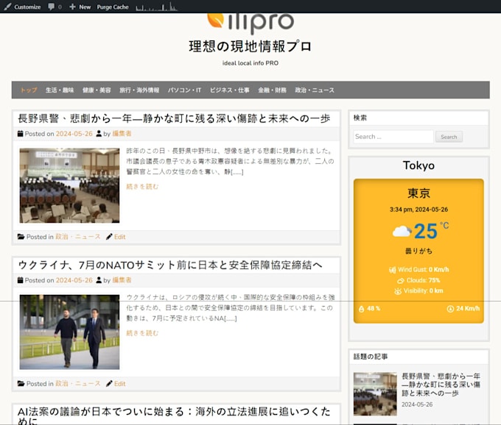501x425 pixels.
Task: Click pencil edit icon on ウクライナ post
Action: click(109, 384)
